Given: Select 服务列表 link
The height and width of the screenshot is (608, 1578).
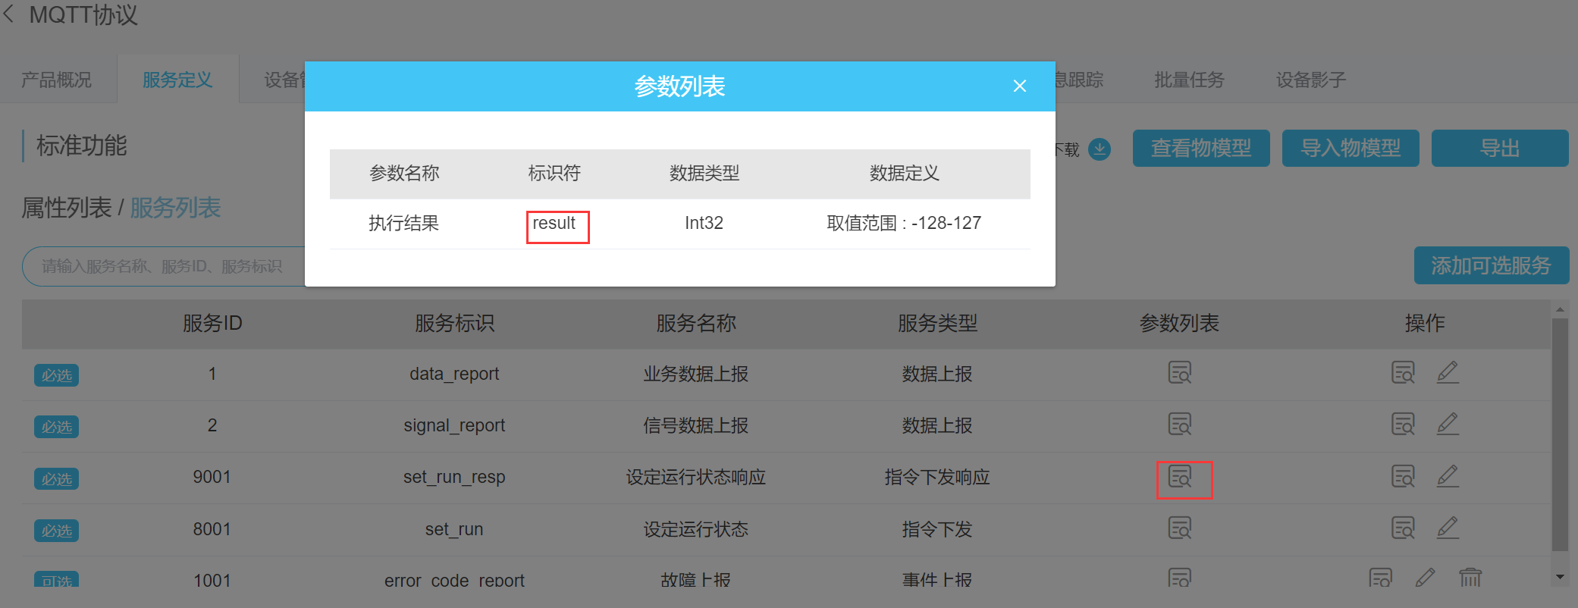Looking at the screenshot, I should pos(176,208).
